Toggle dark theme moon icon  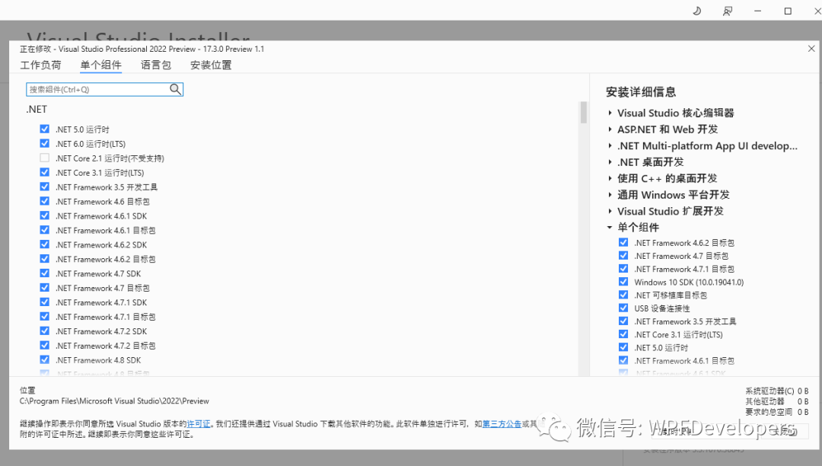pyautogui.click(x=696, y=11)
